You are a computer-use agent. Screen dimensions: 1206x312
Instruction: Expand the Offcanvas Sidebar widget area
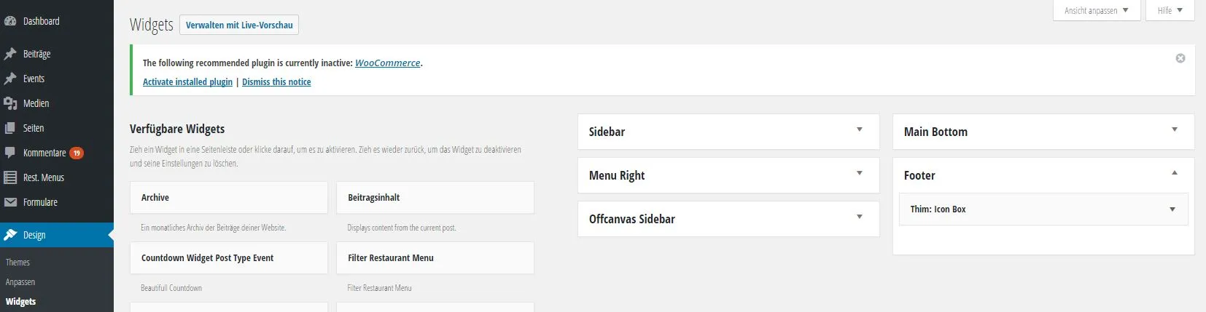click(860, 217)
